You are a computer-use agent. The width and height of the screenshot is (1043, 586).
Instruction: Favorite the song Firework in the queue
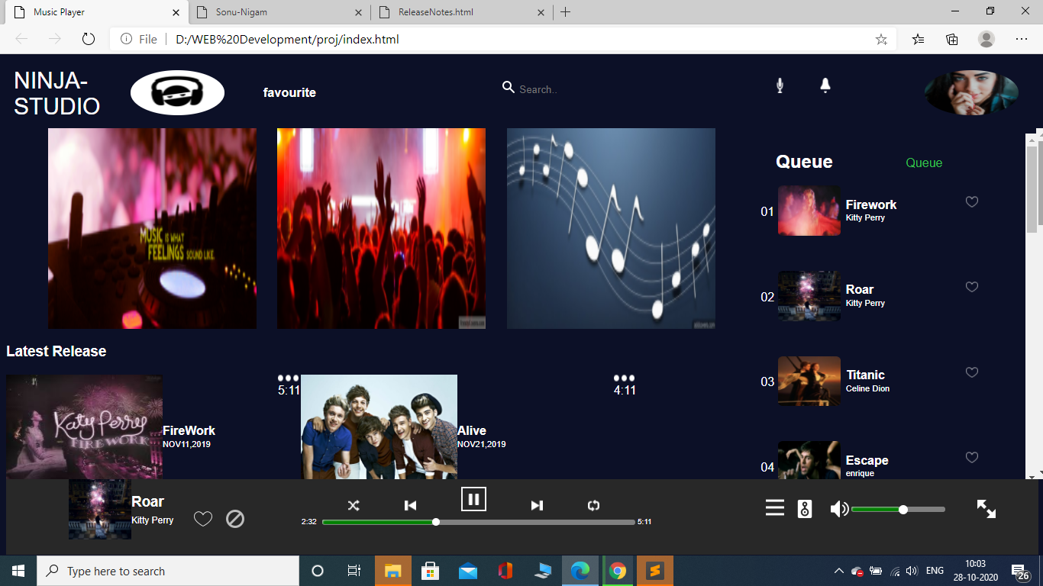971,201
